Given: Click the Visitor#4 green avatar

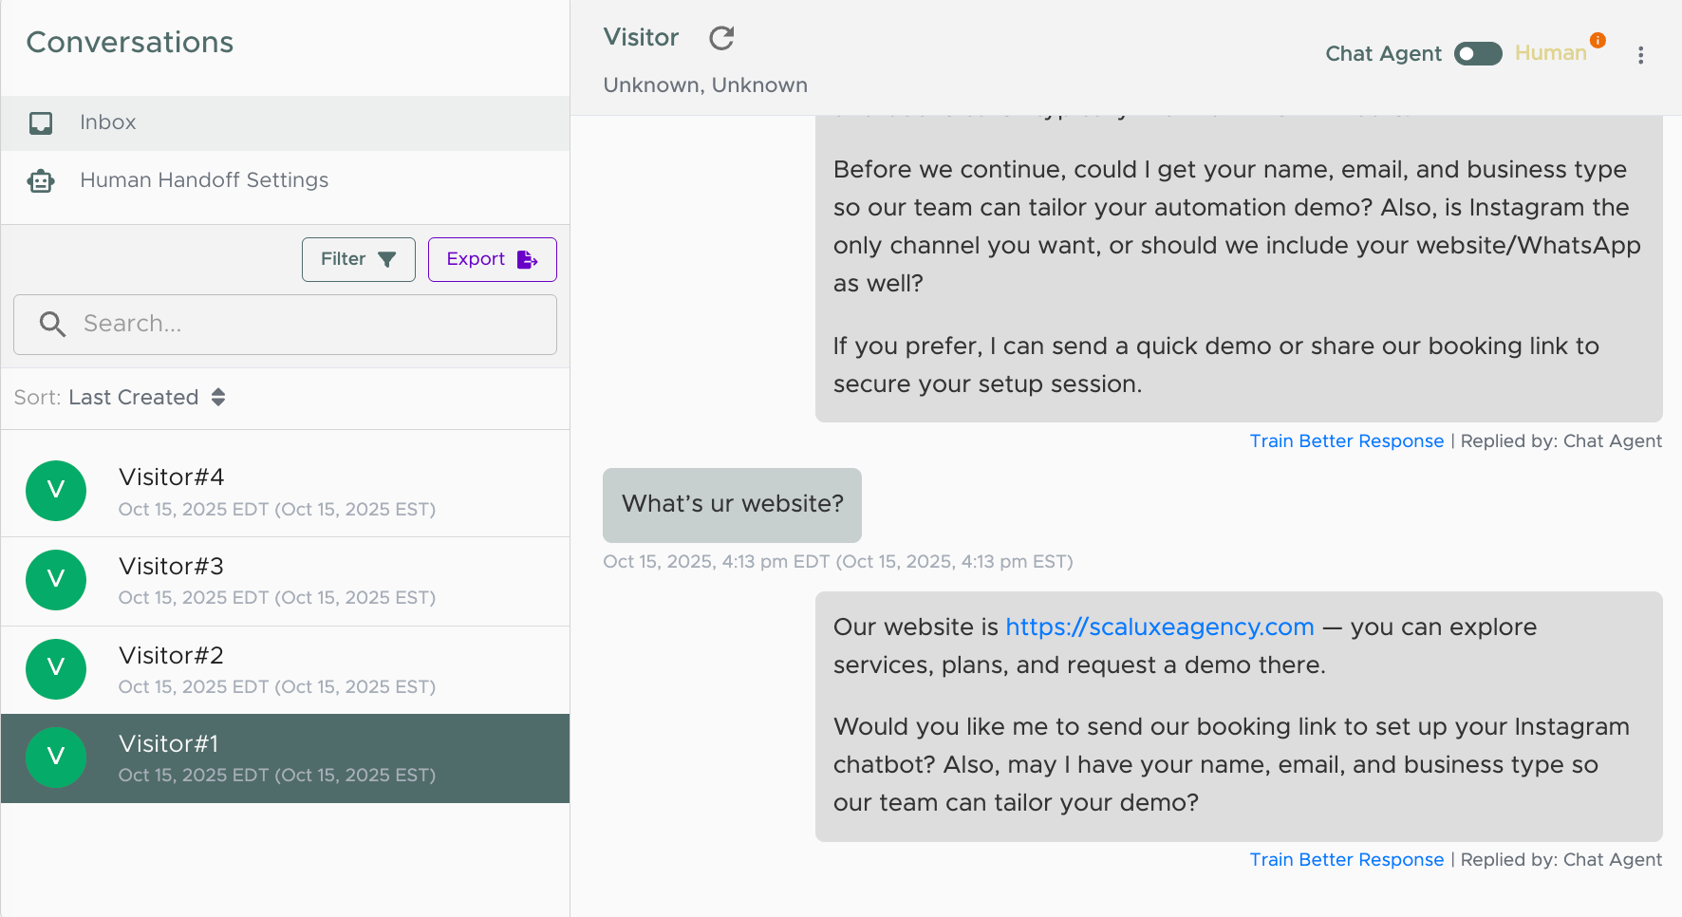Looking at the screenshot, I should click(56, 491).
